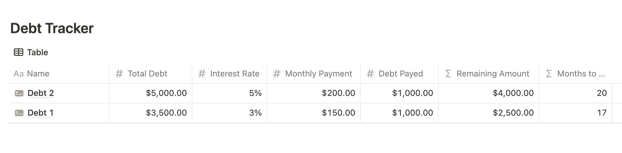The height and width of the screenshot is (153, 622).
Task: Open the Remaining Amount column header
Action: pyautogui.click(x=493, y=74)
